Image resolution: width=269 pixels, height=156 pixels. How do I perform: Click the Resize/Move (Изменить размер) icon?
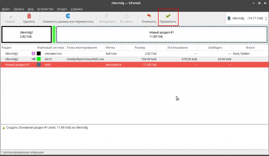(x=68, y=16)
